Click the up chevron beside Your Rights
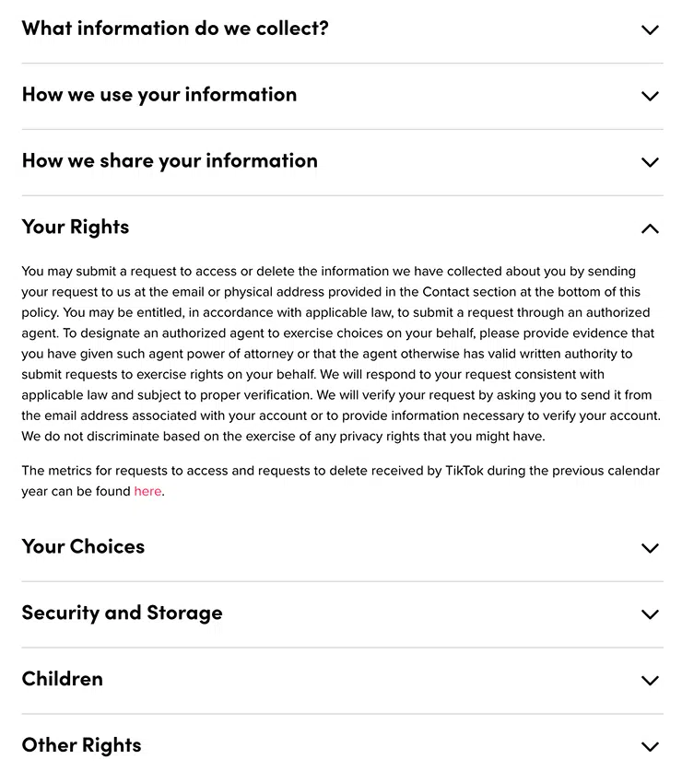 (650, 228)
